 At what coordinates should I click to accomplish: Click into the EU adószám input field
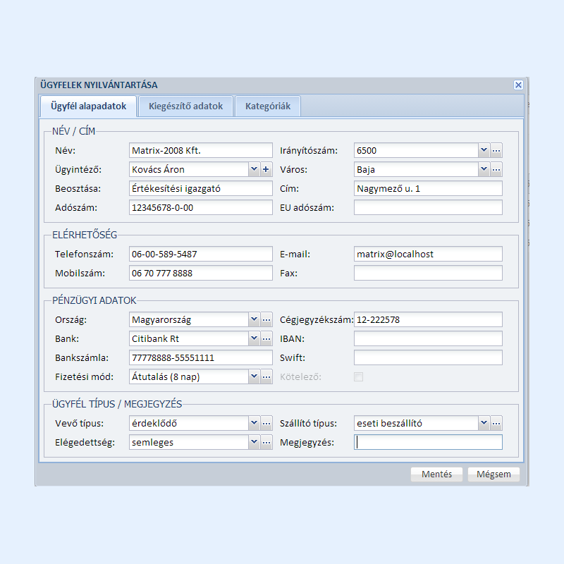[428, 207]
